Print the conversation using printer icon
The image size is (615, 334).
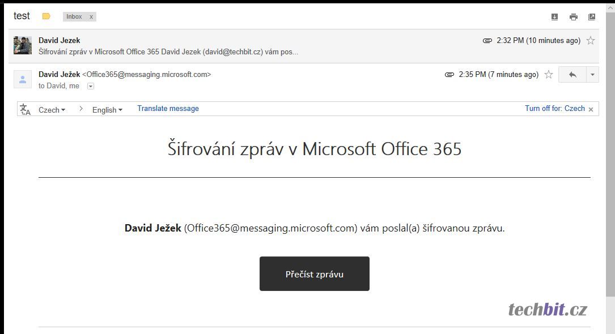tap(573, 17)
